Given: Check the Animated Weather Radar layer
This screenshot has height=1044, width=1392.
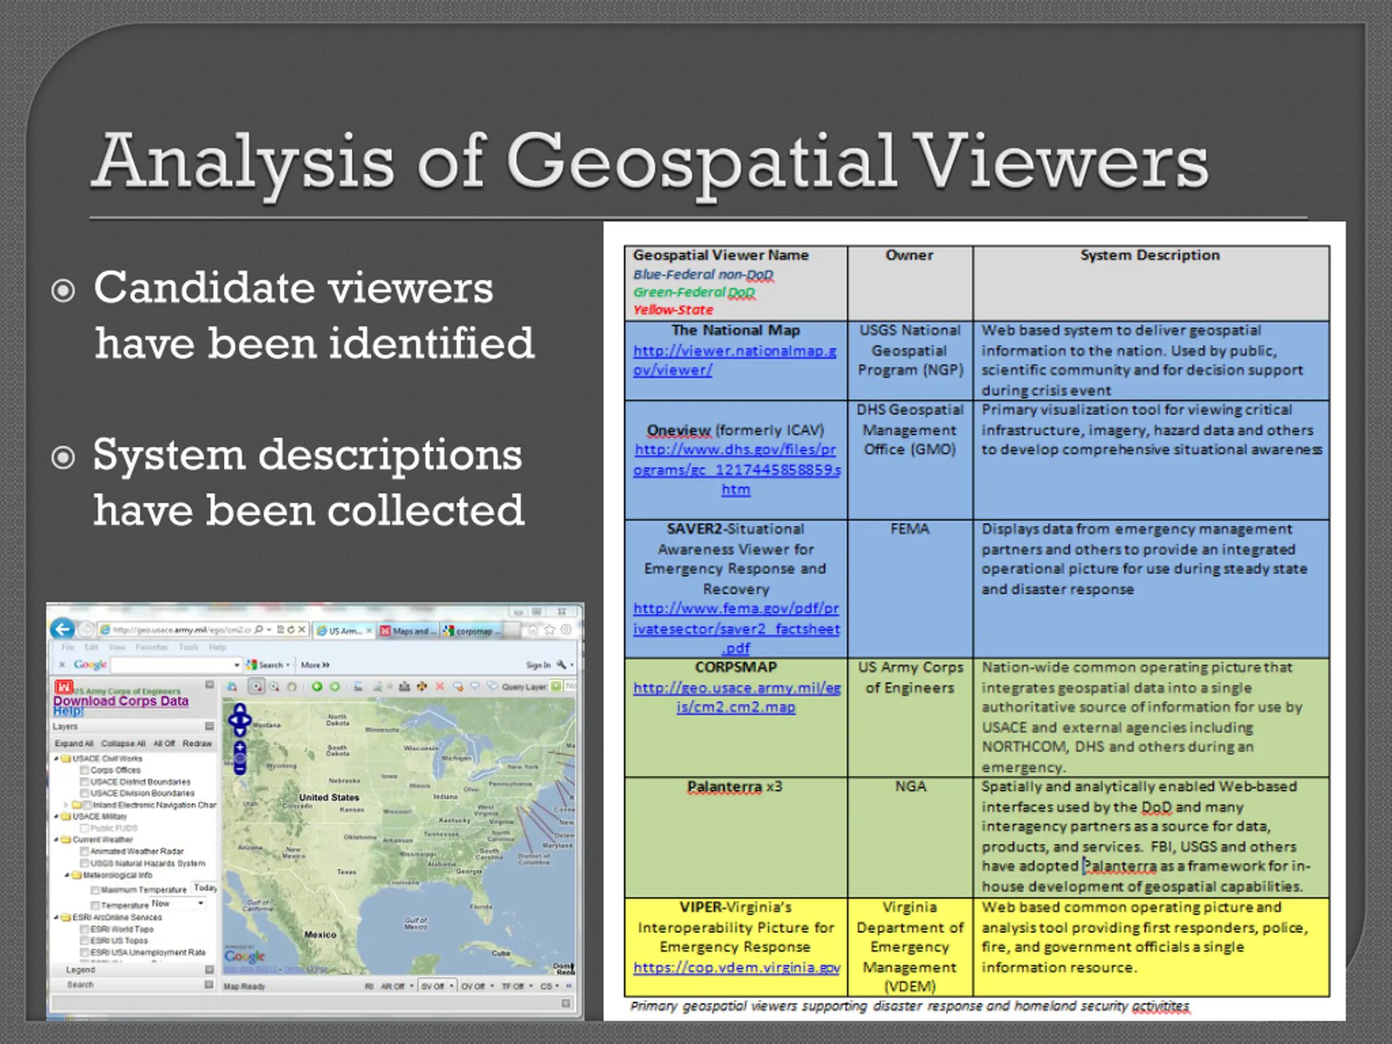Looking at the screenshot, I should 84,851.
